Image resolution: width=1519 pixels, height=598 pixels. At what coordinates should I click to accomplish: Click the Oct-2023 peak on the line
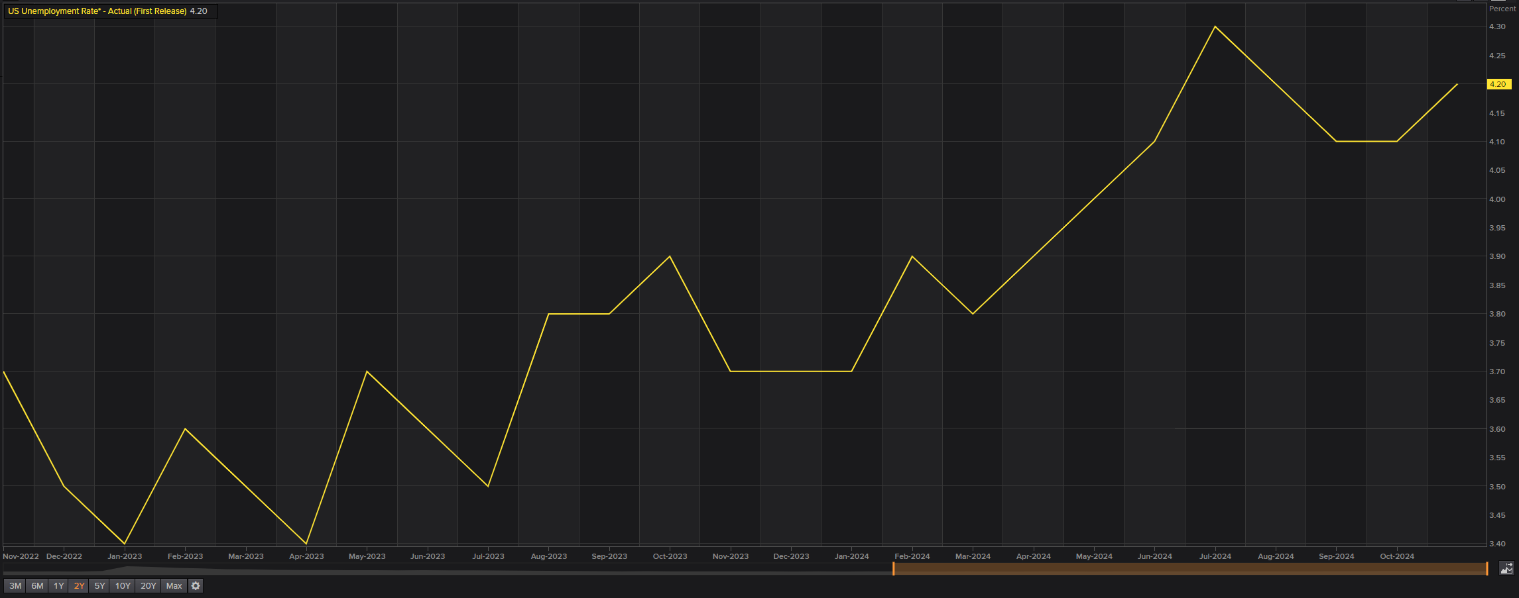coord(670,256)
